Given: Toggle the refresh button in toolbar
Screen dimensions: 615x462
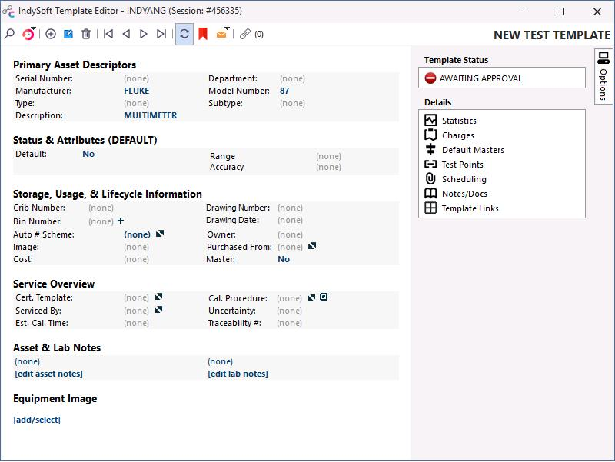Looking at the screenshot, I should click(x=184, y=34).
